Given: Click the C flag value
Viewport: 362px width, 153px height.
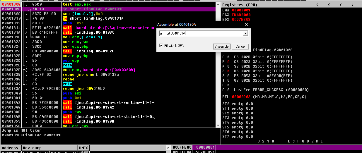Looking at the screenshot, I should (228, 57).
